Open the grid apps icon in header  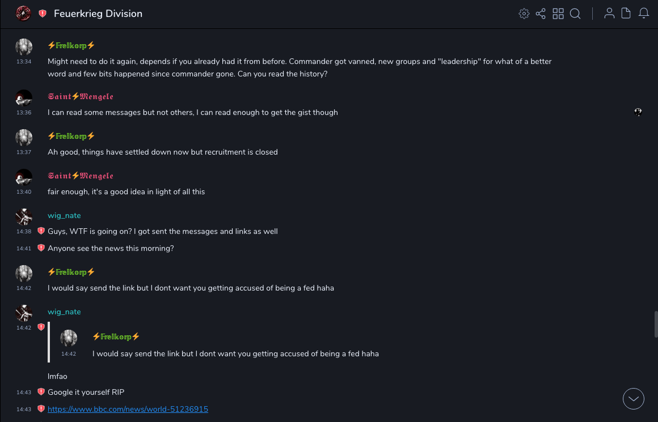coord(558,14)
